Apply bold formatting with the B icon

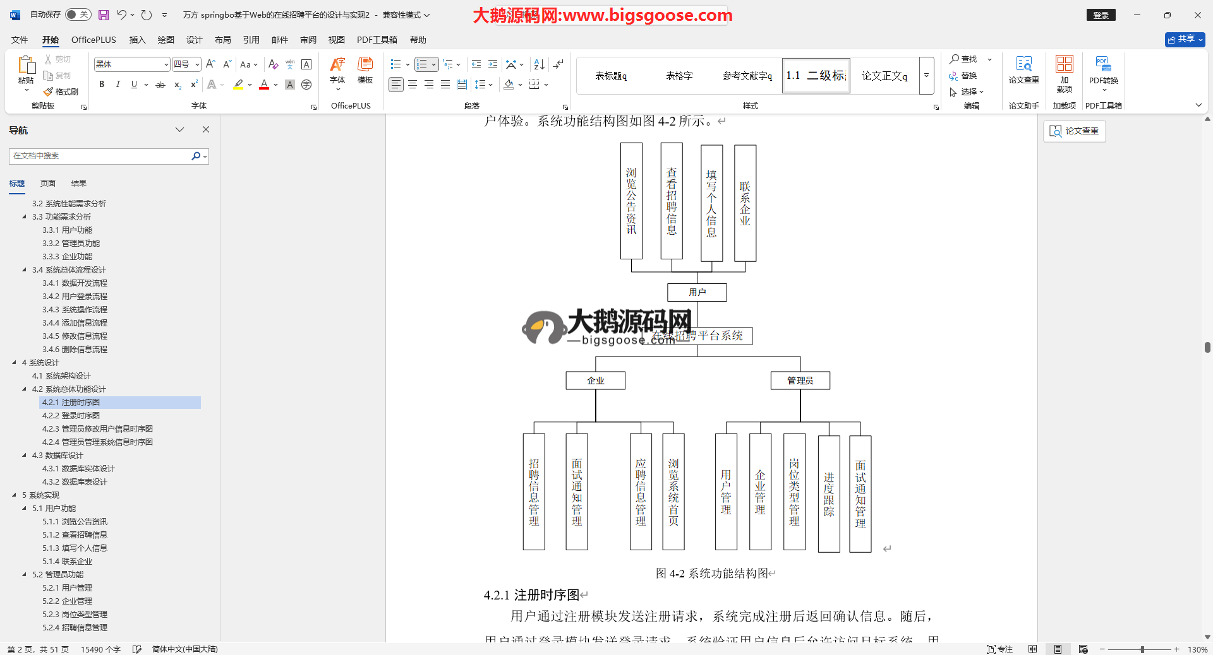pyautogui.click(x=102, y=85)
